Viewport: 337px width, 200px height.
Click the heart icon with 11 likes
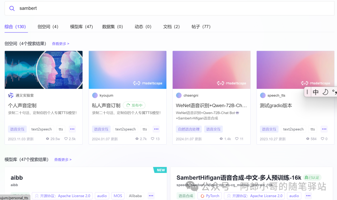237,139
